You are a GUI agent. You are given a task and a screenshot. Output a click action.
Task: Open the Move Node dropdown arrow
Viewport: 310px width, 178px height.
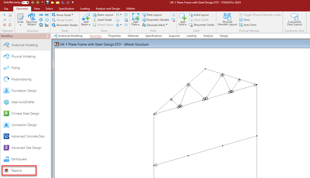pyautogui.click(x=73, y=15)
